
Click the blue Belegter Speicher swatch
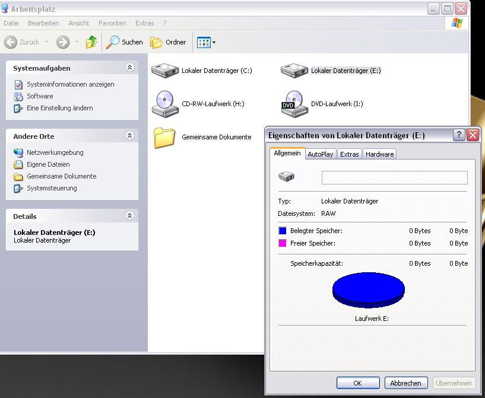[283, 231]
